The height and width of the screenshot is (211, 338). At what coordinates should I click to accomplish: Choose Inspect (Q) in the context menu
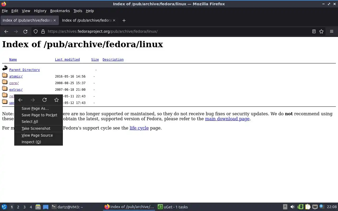[x=39, y=142]
